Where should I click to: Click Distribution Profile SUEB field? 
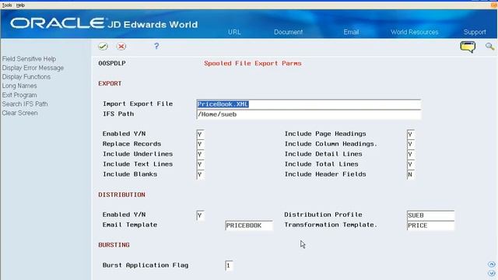pos(430,215)
